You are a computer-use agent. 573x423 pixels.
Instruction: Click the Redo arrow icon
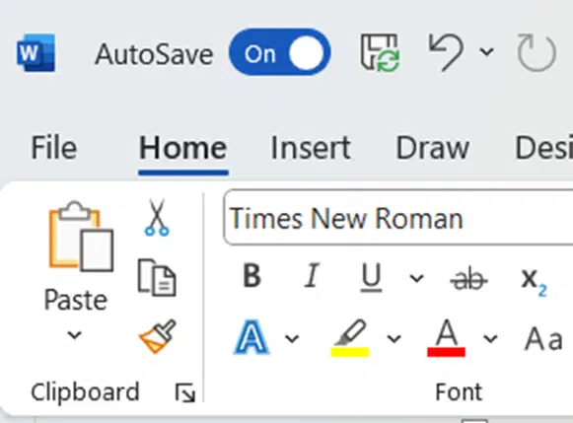(x=537, y=52)
